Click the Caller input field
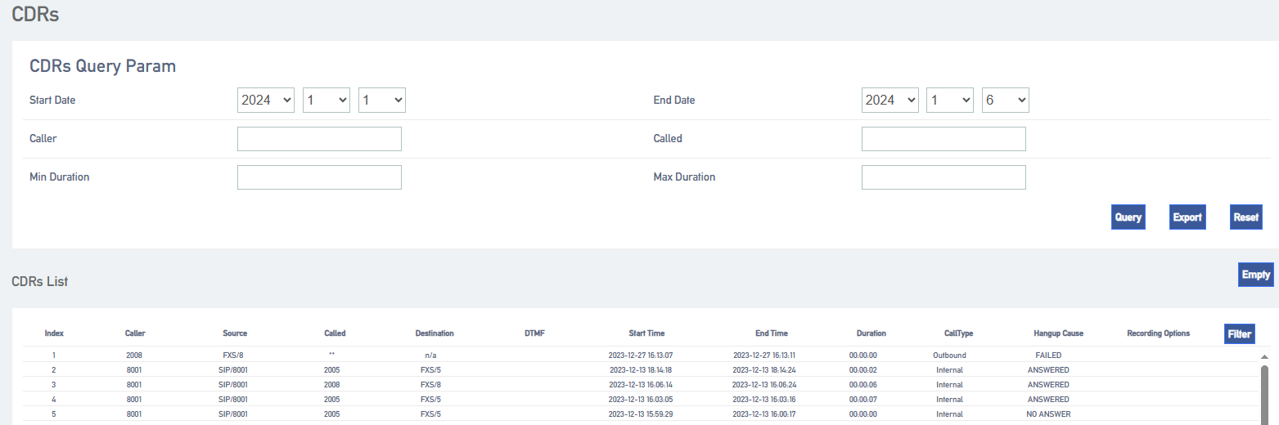1279x425 pixels. (x=319, y=139)
